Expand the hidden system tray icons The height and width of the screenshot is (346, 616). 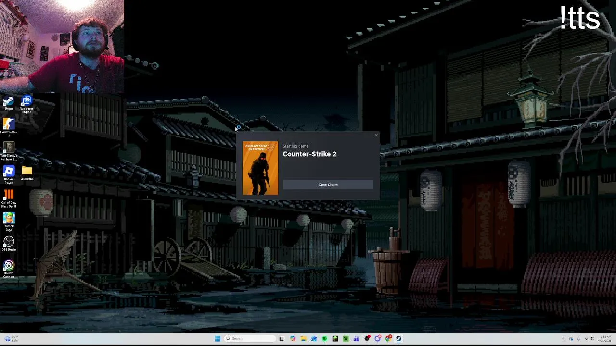pos(563,339)
